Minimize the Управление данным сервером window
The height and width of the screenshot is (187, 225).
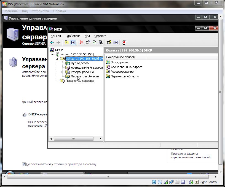(x=199, y=17)
